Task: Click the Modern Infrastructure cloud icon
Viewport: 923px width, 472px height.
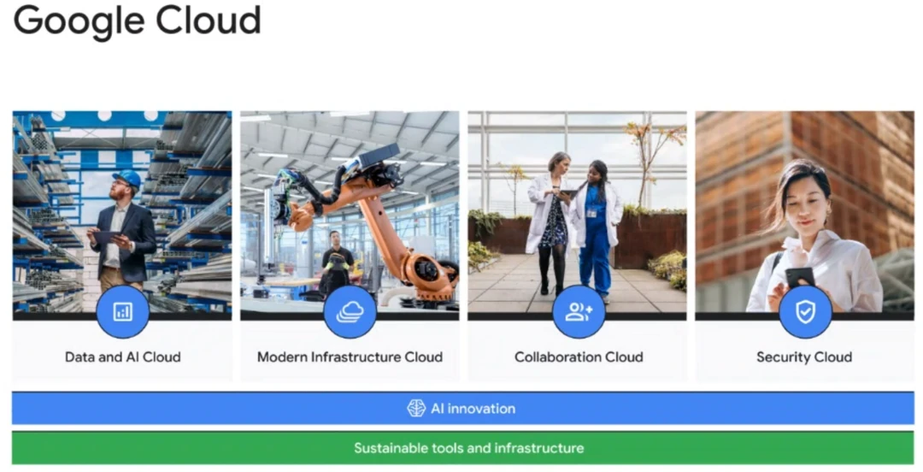Action: pyautogui.click(x=350, y=312)
